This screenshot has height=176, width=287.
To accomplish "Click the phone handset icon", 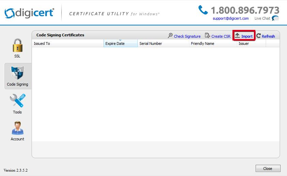I will pyautogui.click(x=203, y=10).
